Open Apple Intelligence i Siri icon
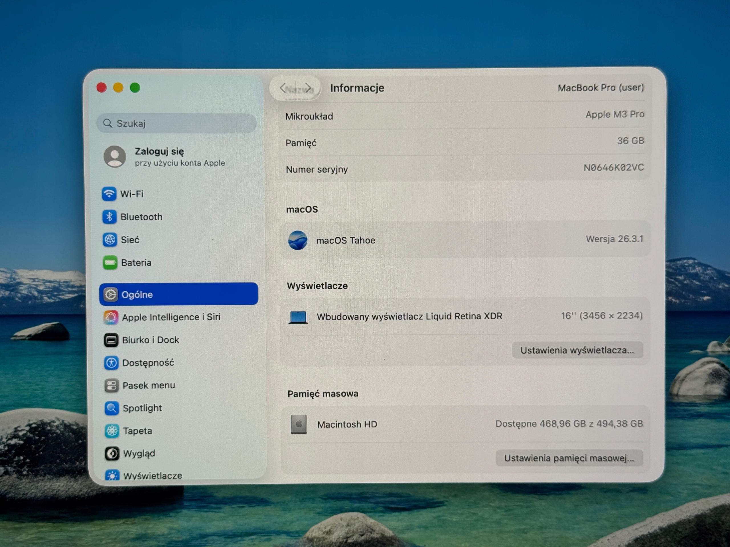This screenshot has width=730, height=547. click(111, 317)
